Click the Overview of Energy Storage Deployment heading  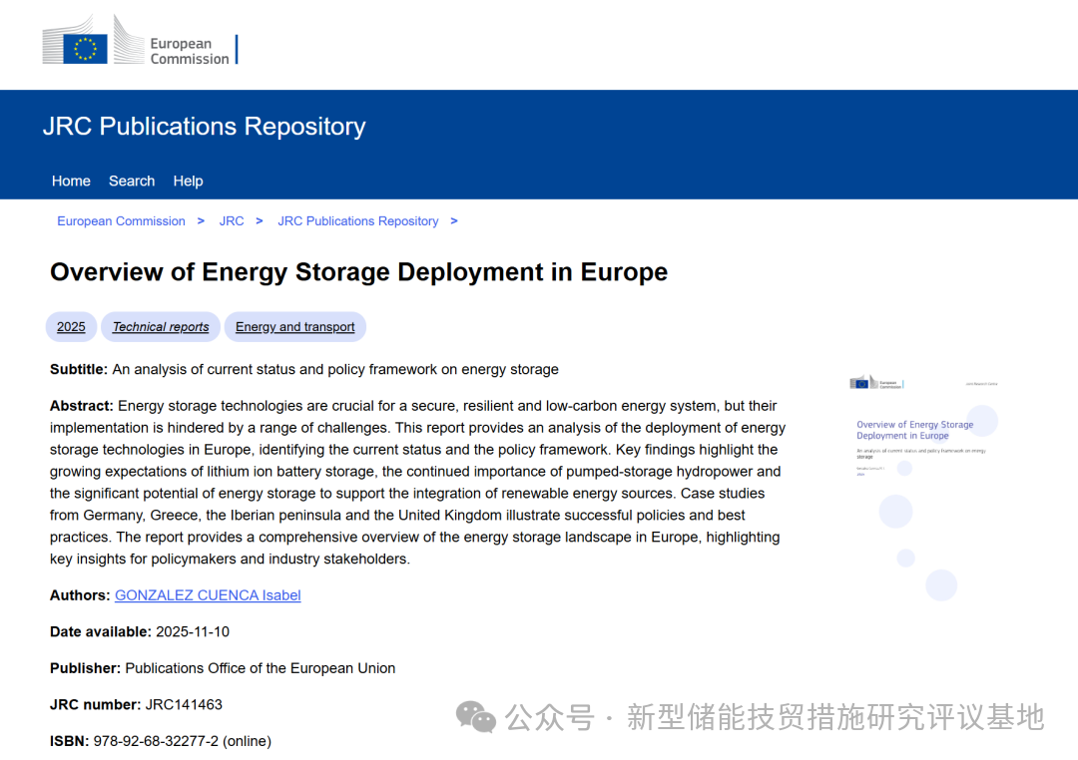tap(358, 272)
